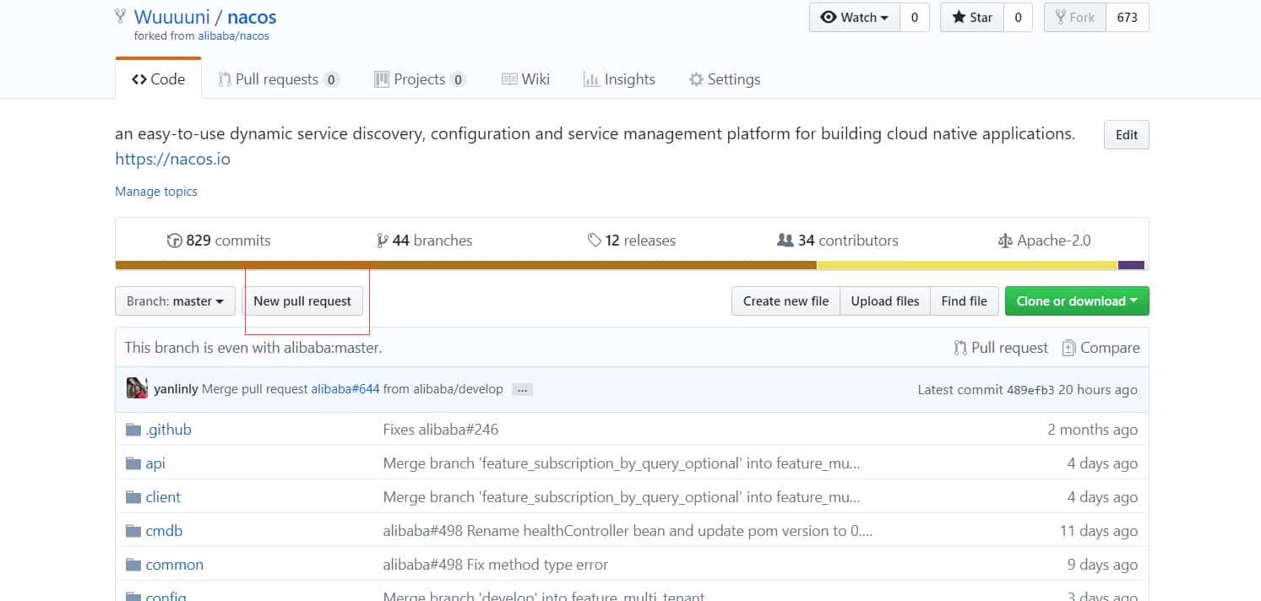This screenshot has height=601, width=1261.
Task: Click Manage topics link
Action: [x=156, y=192]
